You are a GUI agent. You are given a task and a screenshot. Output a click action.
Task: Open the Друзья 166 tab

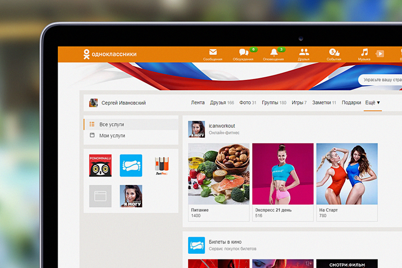coord(222,103)
